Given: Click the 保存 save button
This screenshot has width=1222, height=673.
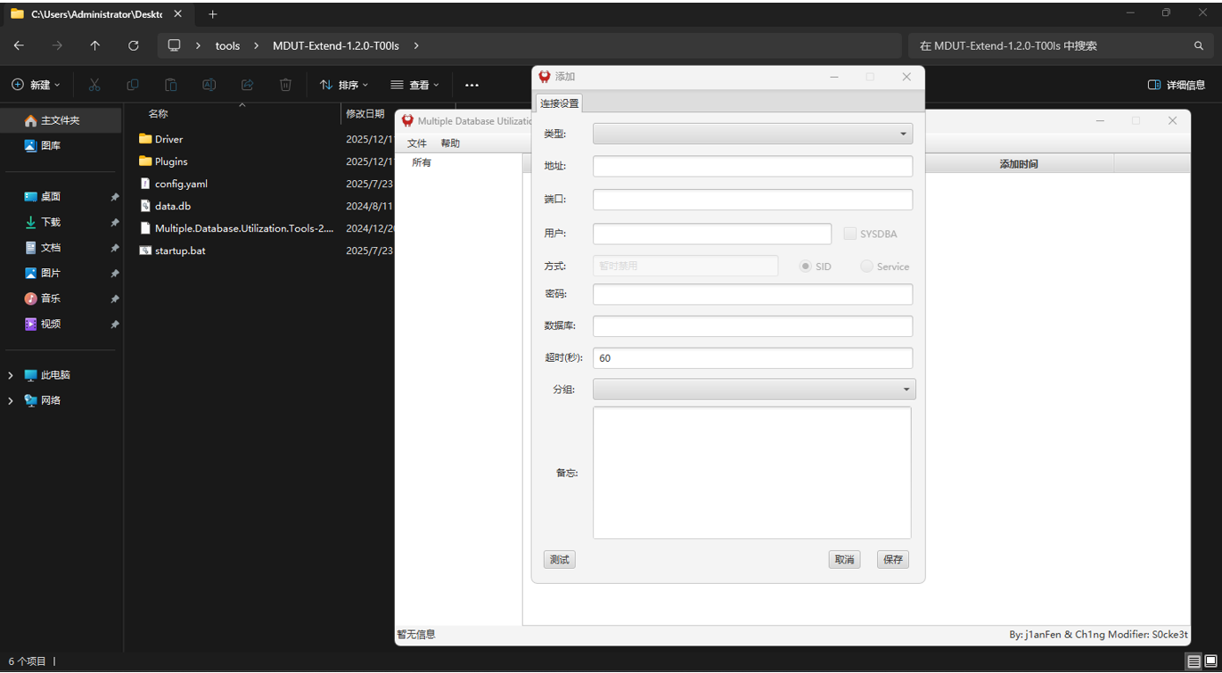Looking at the screenshot, I should [x=893, y=560].
